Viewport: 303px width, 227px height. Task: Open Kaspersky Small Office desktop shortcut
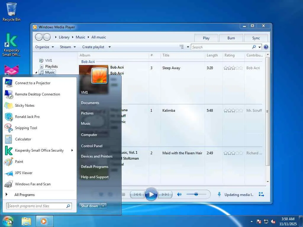[x=12, y=45]
